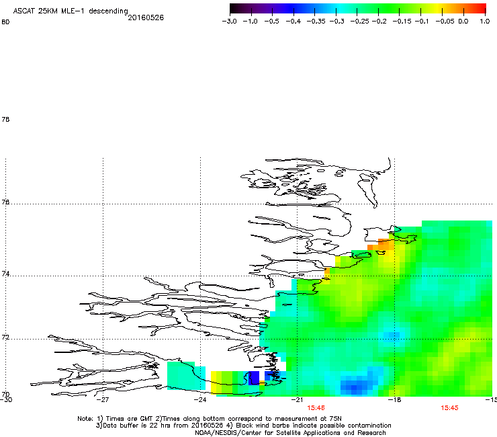The image size is (497, 437).
Task: Click the -1.0 color scale label
Action: (251, 22)
